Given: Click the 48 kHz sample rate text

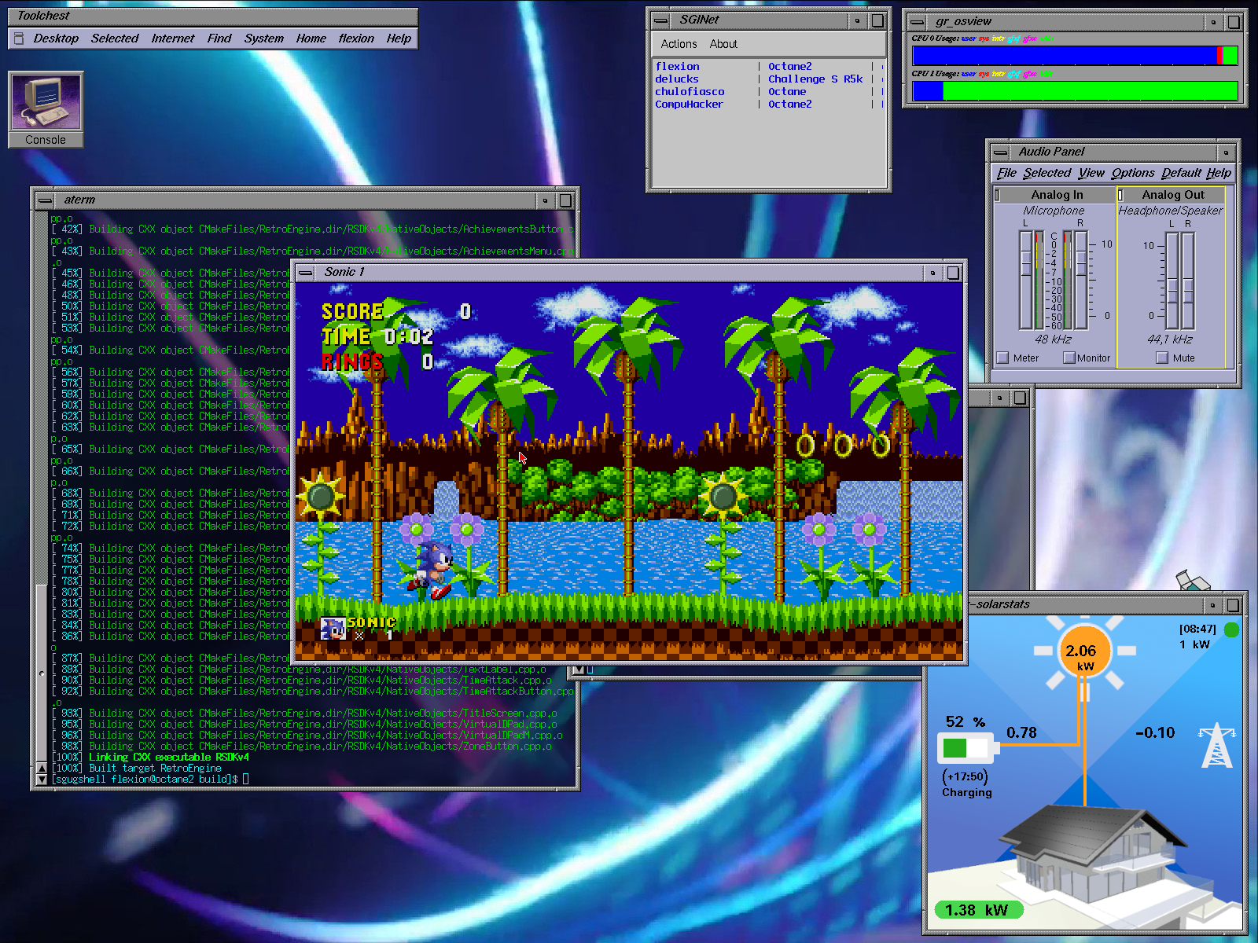Looking at the screenshot, I should 1054,339.
